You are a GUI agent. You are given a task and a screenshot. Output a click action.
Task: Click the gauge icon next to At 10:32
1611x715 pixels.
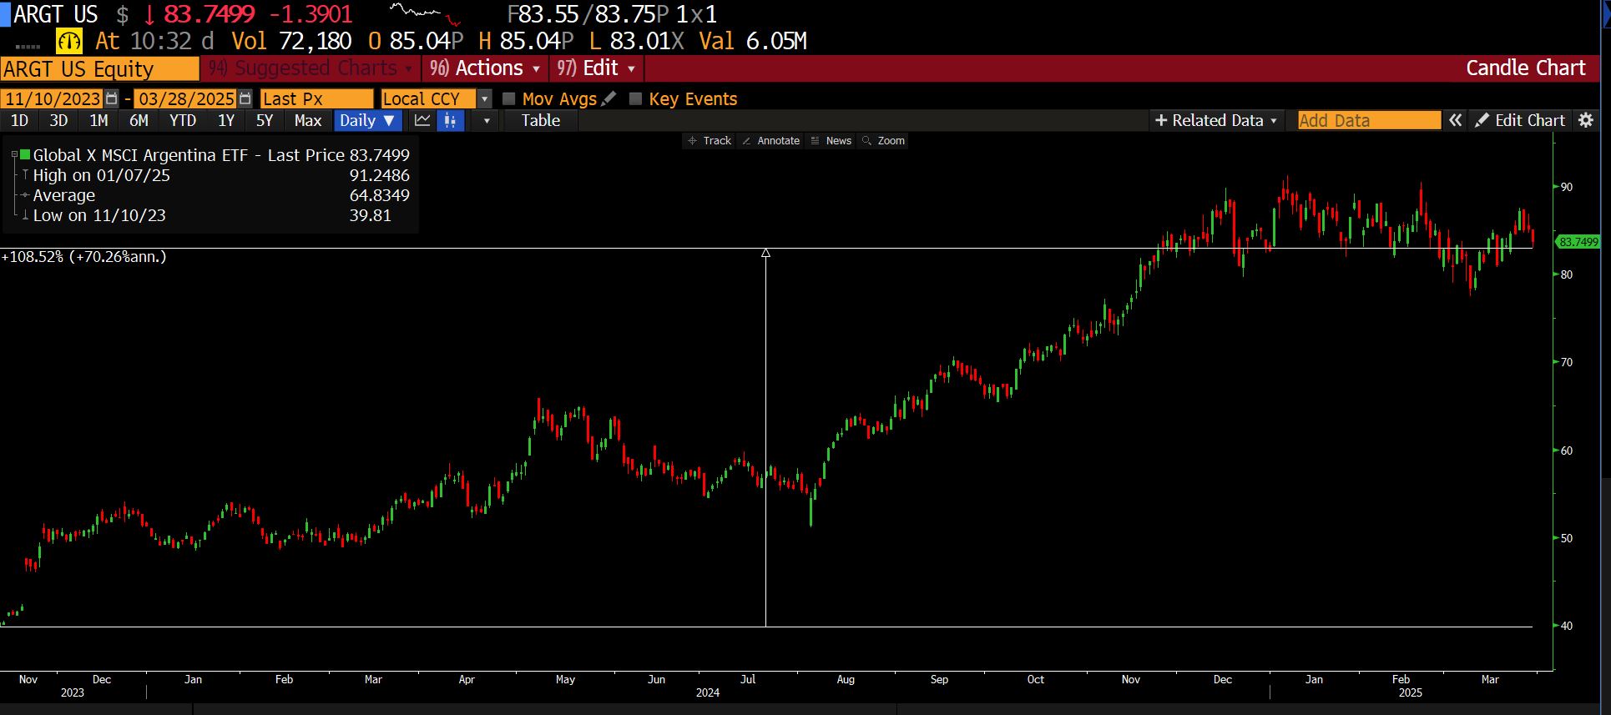pos(68,41)
